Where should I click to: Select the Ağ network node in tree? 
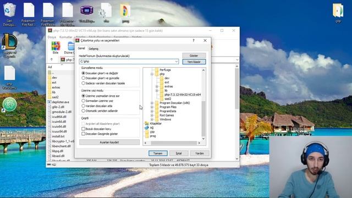[x=149, y=128]
